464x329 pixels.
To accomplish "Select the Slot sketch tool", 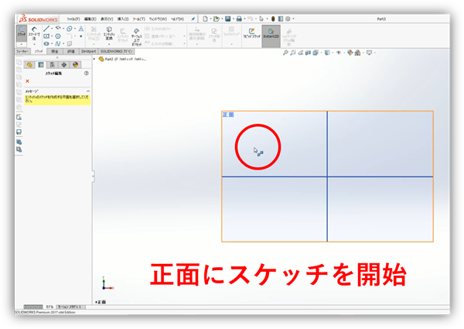I will [x=46, y=43].
